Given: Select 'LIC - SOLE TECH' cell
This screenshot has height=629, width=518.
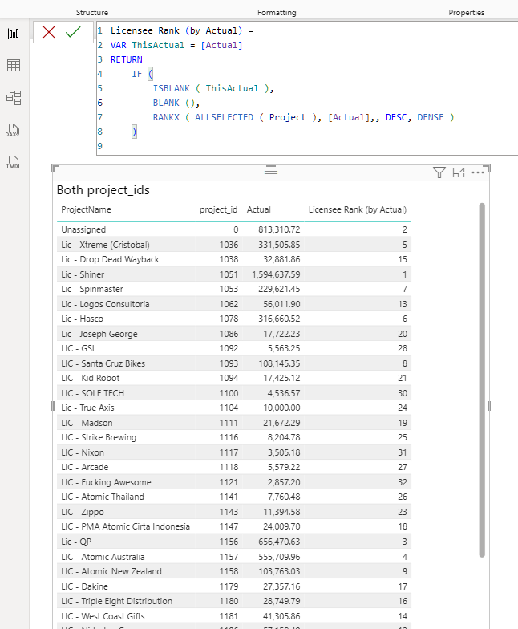Looking at the screenshot, I should [93, 393].
